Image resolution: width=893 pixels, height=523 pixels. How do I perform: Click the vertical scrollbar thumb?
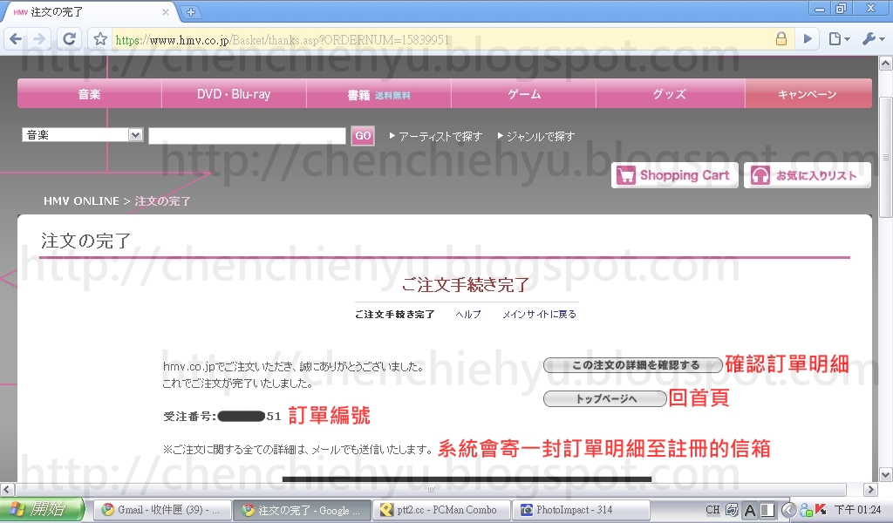[x=885, y=157]
